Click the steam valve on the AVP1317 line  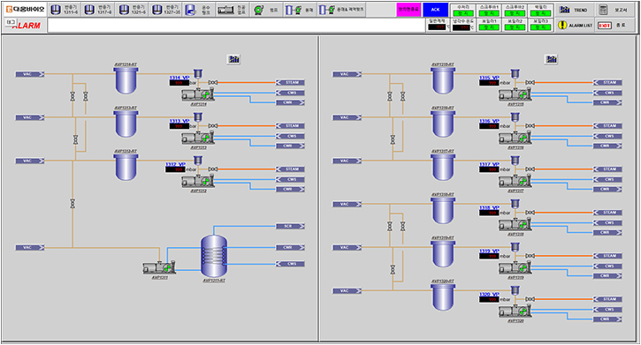pos(530,169)
